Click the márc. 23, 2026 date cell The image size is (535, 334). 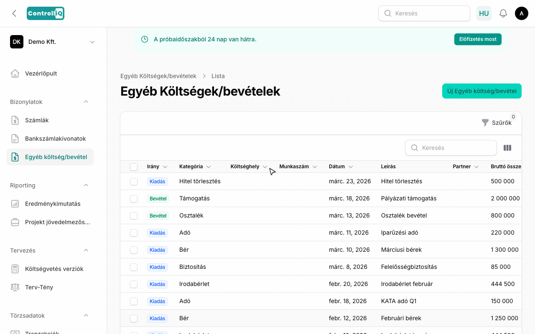349,182
